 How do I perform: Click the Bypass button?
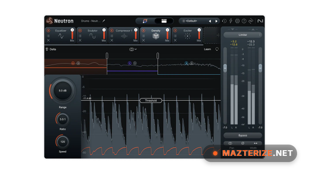tap(243, 136)
